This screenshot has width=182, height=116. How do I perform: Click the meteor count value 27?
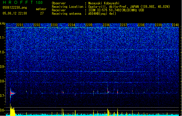click(x=42, y=13)
